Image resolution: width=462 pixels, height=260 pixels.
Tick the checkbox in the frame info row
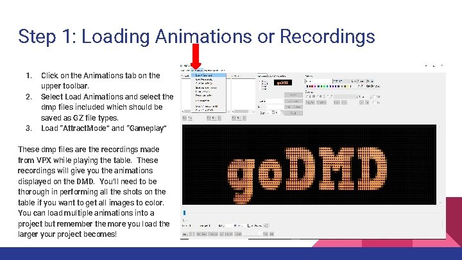[x=249, y=225]
